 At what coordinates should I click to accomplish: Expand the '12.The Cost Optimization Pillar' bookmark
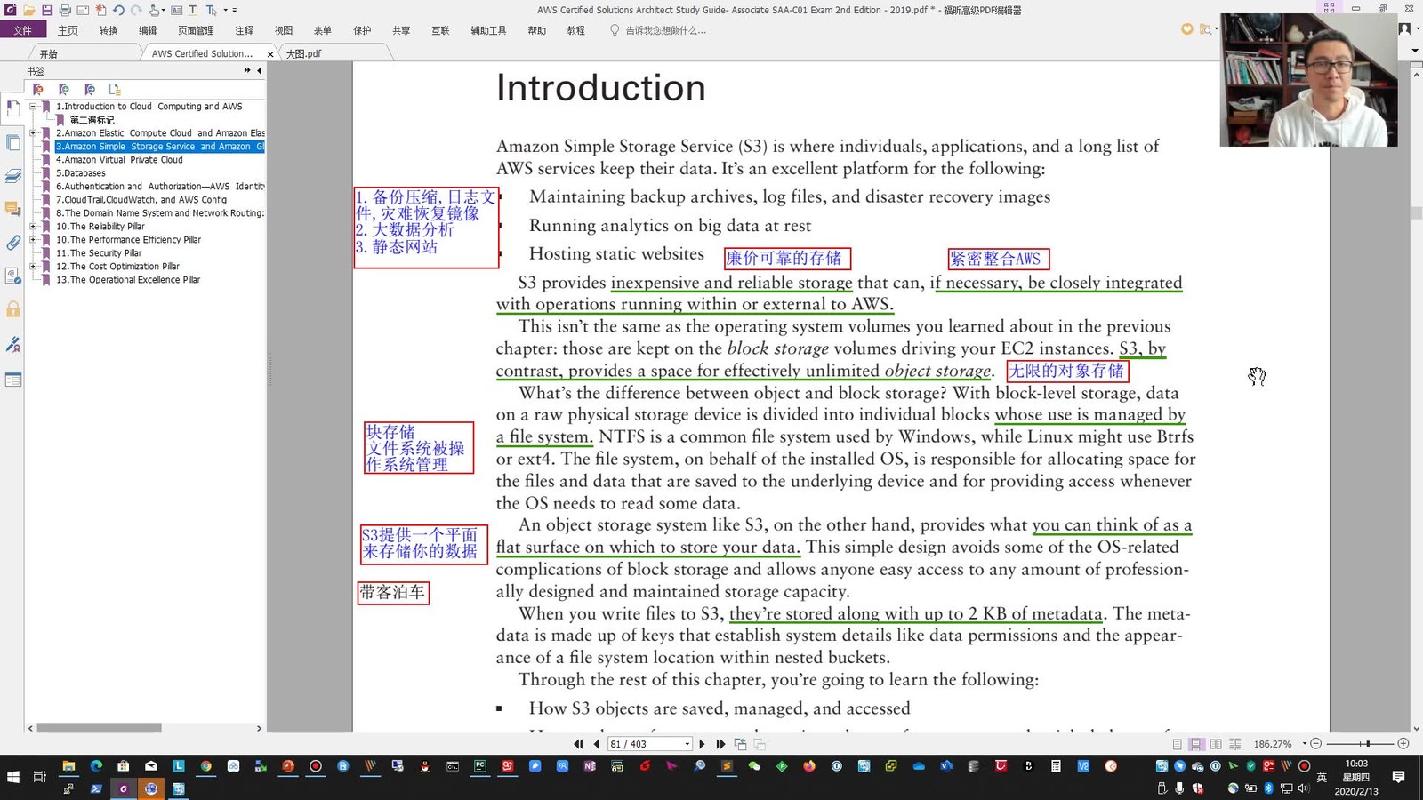(x=33, y=267)
